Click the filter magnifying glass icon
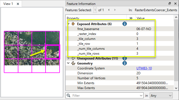Image resolution: width=179 pixels, height=100 pixels. [68, 95]
